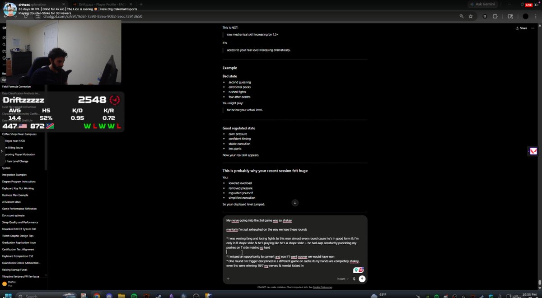This screenshot has width=542, height=298.
Task: Bookmark this page with the star icon
Action: [x=471, y=16]
